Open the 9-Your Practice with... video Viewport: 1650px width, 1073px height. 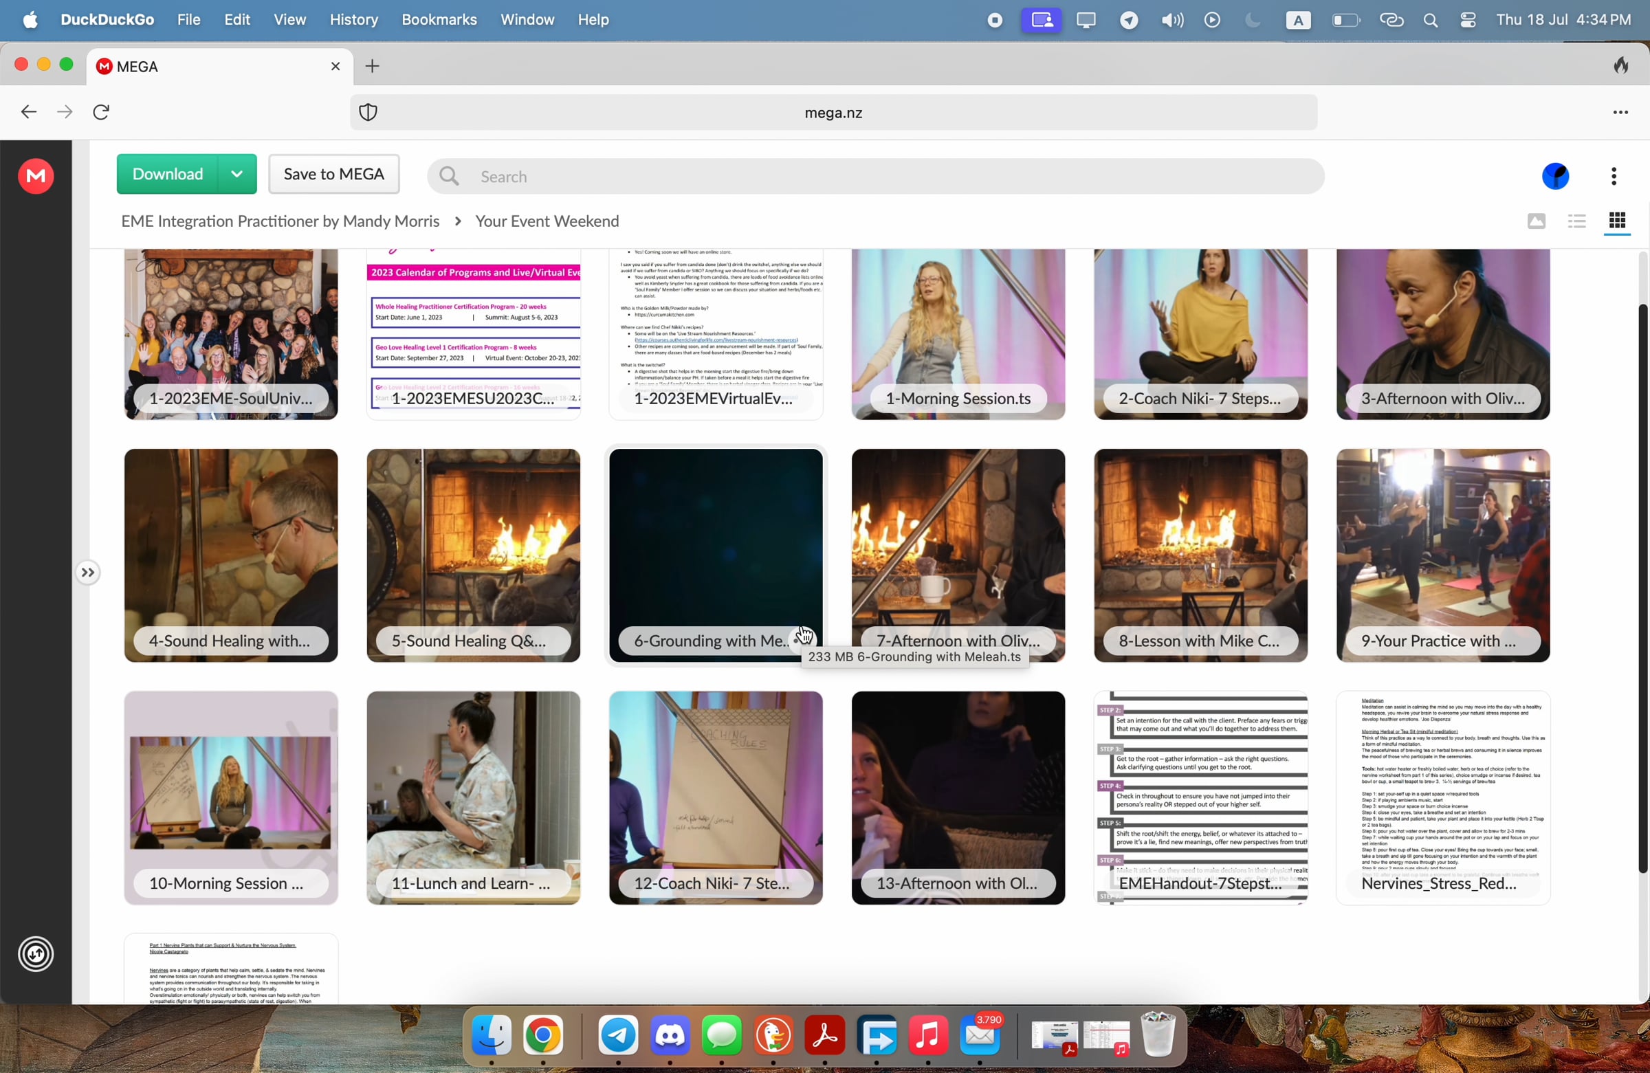1443,556
